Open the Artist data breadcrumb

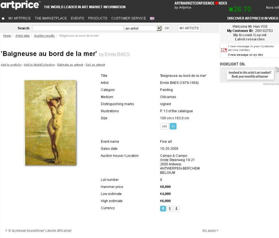[22, 36]
